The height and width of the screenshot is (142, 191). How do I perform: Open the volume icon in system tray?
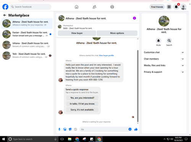click(172, 139)
